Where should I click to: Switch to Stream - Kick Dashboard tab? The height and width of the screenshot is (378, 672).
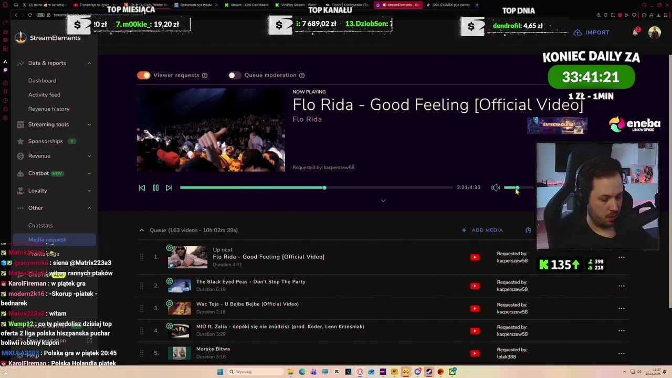pos(246,5)
